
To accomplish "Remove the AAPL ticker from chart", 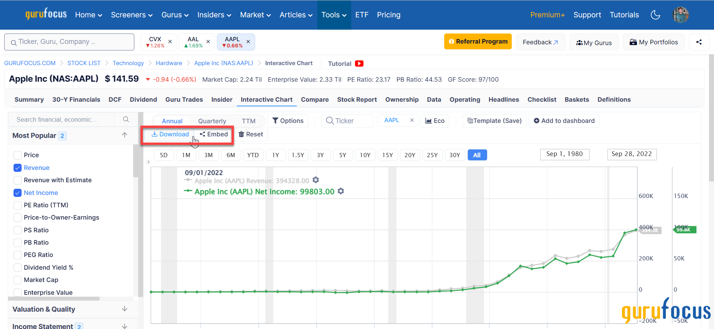I will (412, 120).
